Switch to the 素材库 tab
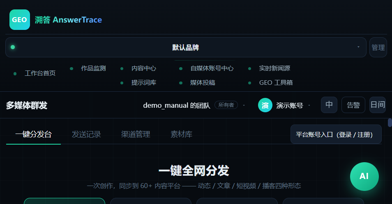 click(181, 134)
